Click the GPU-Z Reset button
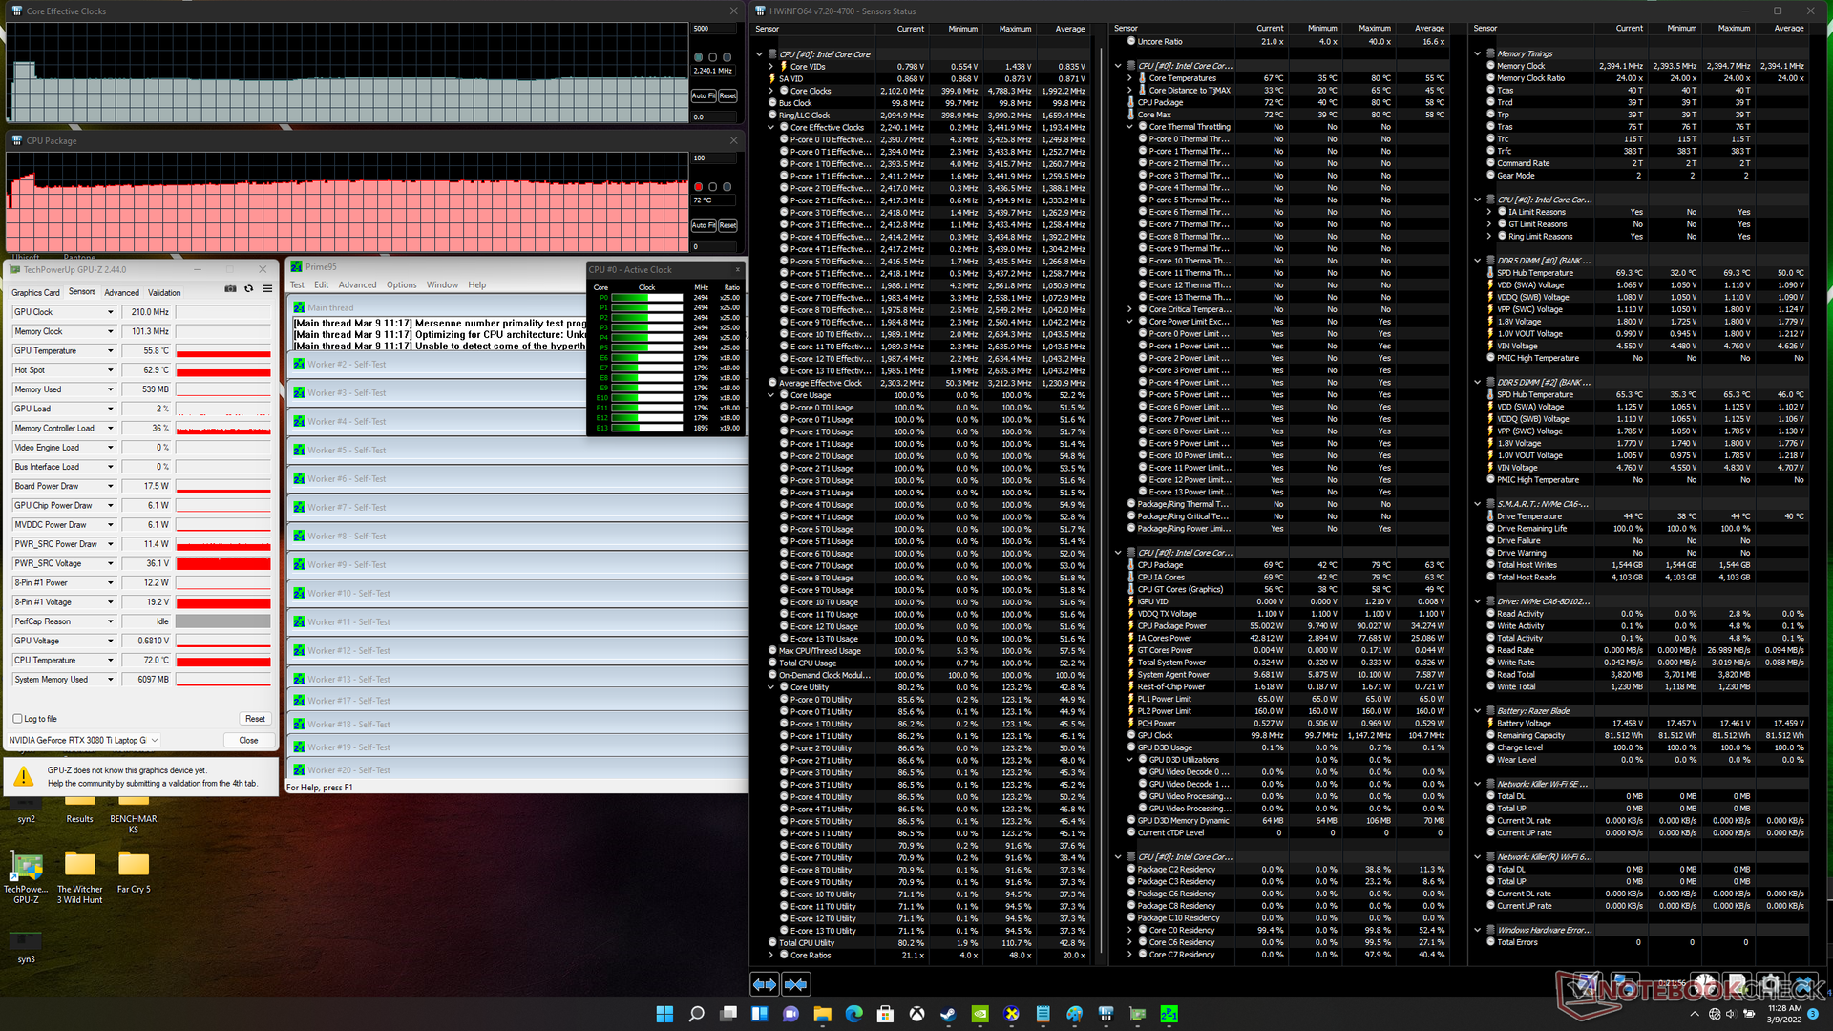Image resolution: width=1833 pixels, height=1031 pixels. (x=254, y=719)
